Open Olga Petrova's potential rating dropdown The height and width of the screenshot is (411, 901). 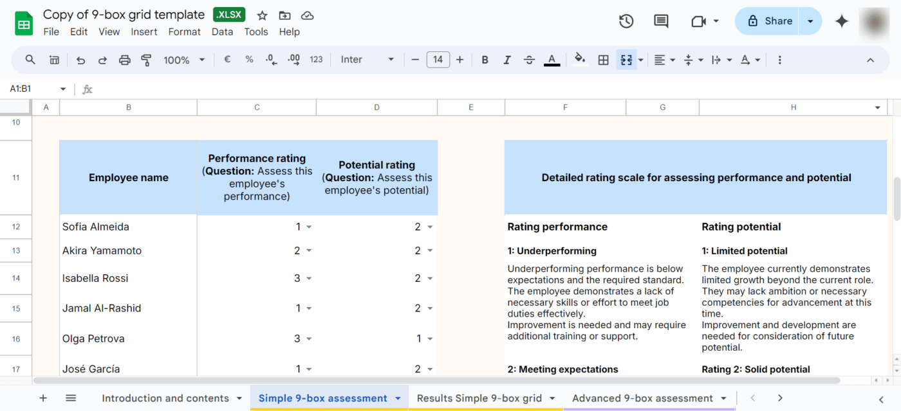coord(430,338)
